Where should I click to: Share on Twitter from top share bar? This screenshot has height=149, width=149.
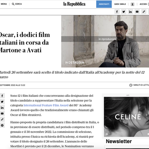tap(124, 12)
